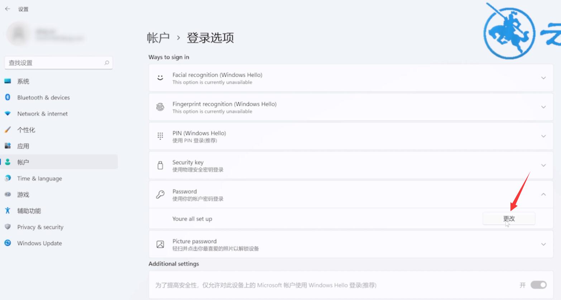Image resolution: width=561 pixels, height=300 pixels.
Task: Click the 更改 password button
Action: (509, 218)
